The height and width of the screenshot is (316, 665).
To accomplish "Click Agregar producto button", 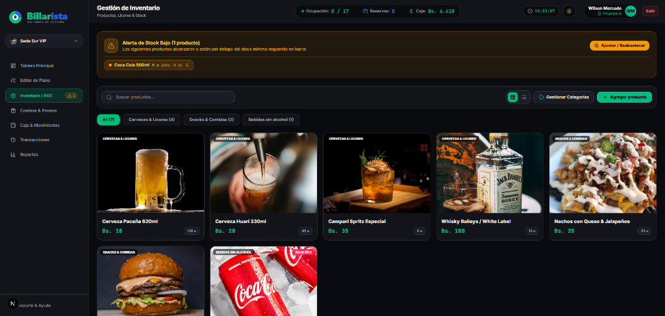I will pyautogui.click(x=624, y=98).
